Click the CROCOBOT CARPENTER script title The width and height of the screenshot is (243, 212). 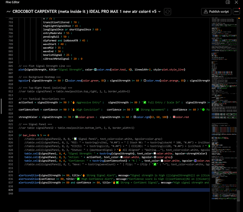point(84,11)
